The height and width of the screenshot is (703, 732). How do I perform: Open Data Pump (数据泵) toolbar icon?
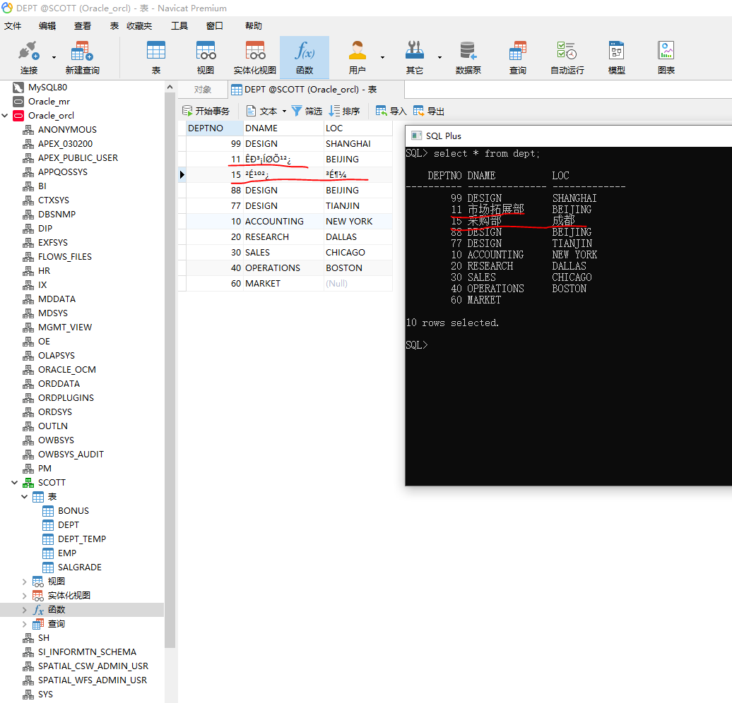(x=468, y=57)
